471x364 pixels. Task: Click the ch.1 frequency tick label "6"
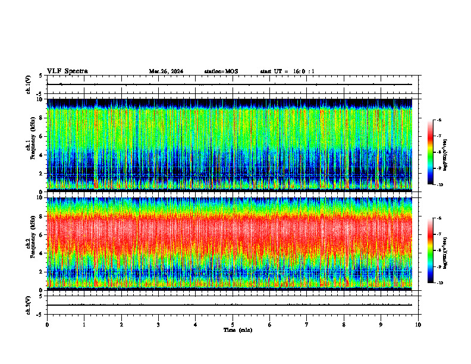[42, 136]
